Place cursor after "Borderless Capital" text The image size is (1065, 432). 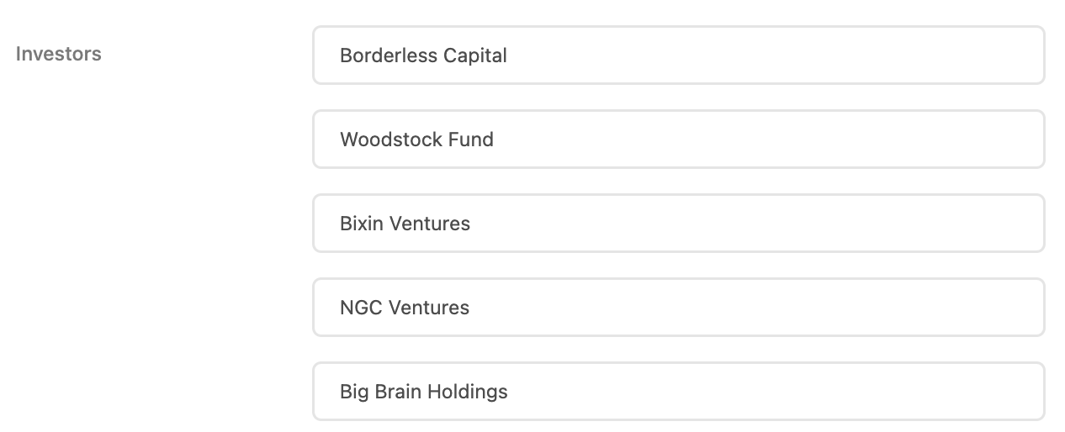(x=508, y=55)
